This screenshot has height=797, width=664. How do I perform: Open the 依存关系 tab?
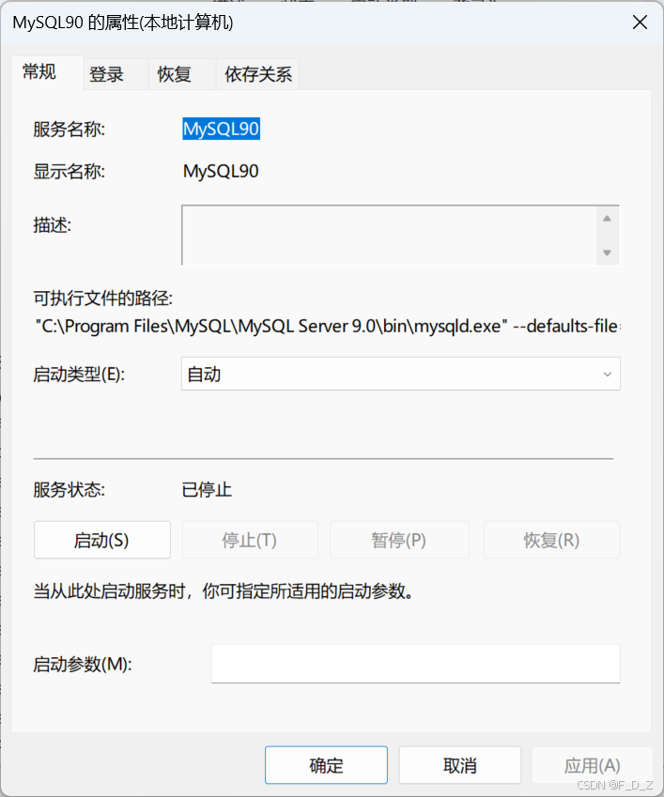(x=258, y=75)
